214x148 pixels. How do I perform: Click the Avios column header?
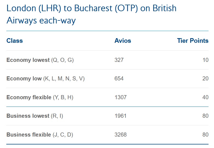123,41
